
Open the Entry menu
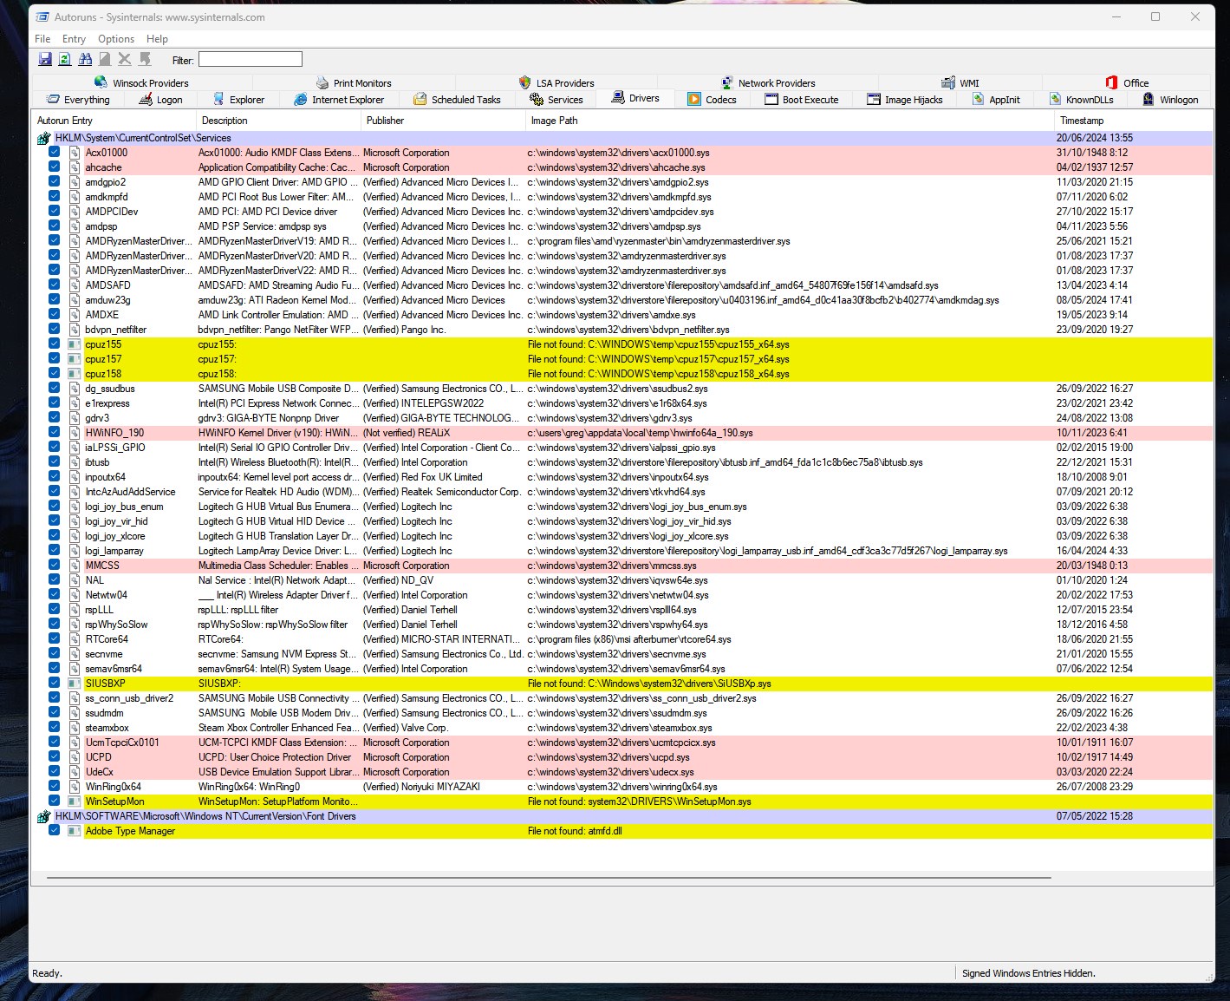click(74, 39)
